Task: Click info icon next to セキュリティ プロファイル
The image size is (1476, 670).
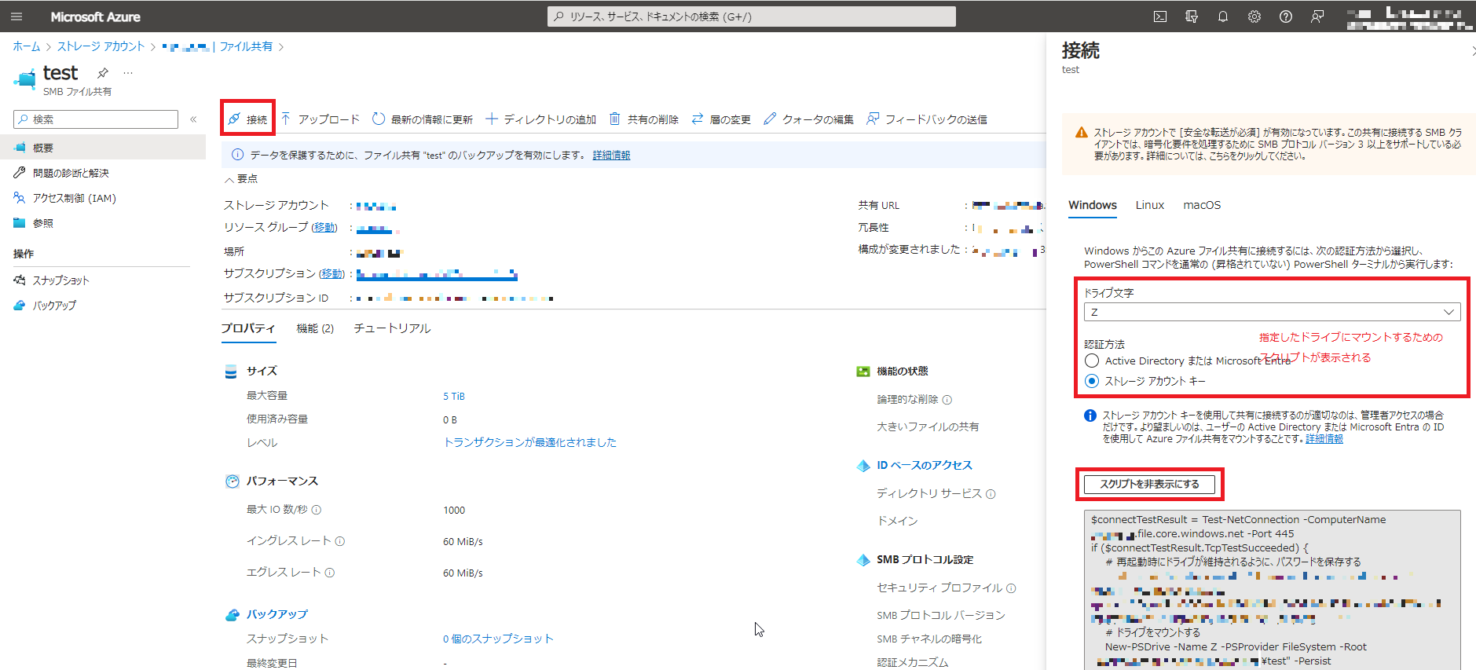Action: pos(1011,588)
